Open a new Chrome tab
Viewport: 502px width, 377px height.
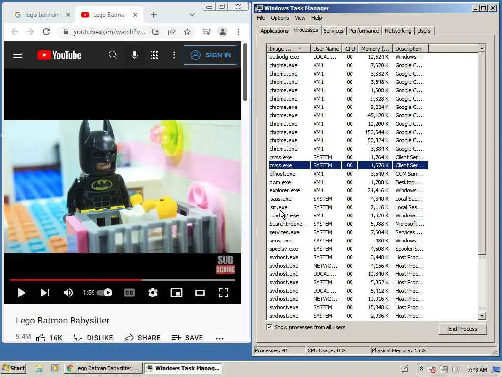click(x=153, y=15)
